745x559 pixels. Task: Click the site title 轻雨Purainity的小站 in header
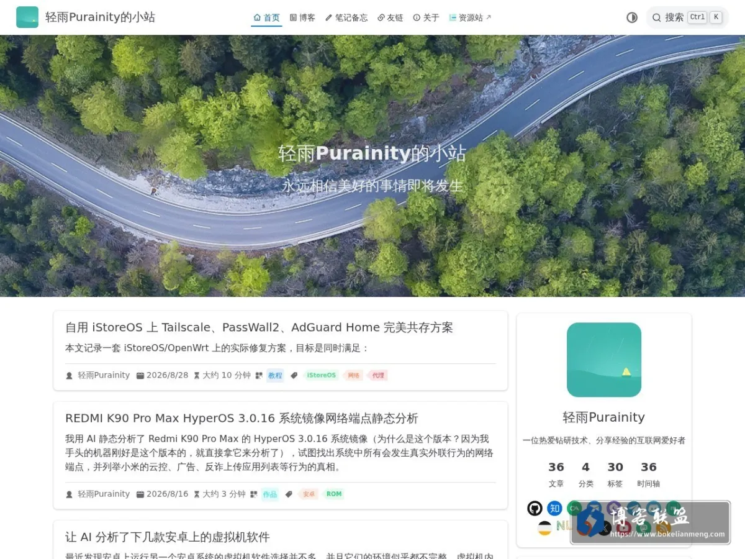click(x=100, y=17)
